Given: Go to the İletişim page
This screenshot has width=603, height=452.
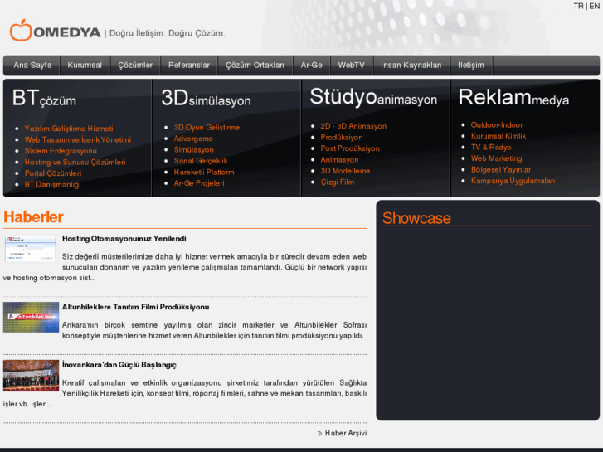Looking at the screenshot, I should coord(471,65).
